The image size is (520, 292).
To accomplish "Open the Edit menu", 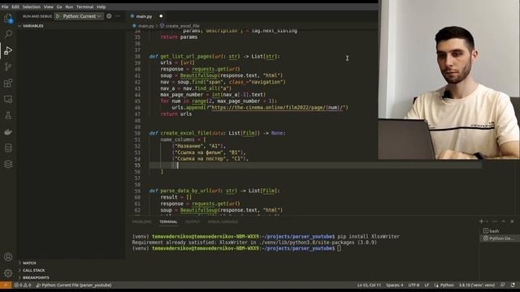I will click(x=15, y=6).
